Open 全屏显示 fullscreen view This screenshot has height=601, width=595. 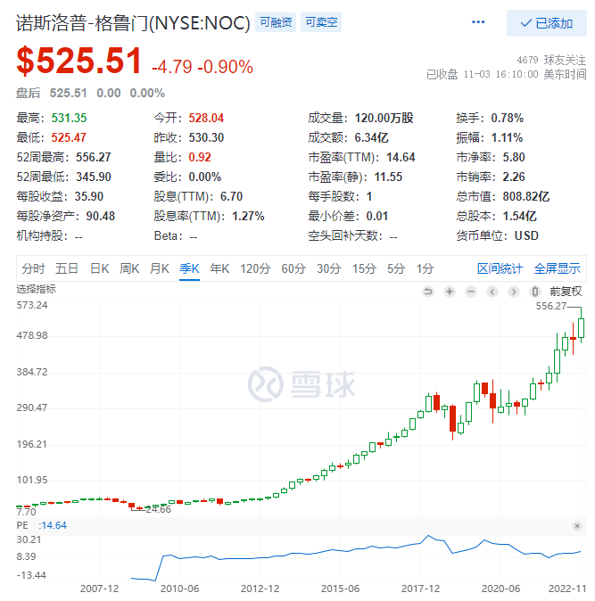(x=557, y=268)
